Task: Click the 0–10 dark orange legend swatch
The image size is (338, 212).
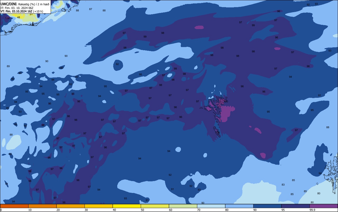Action: [x=14, y=206]
